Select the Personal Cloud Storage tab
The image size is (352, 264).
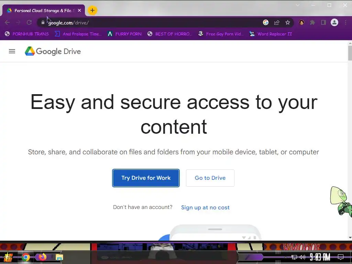click(x=44, y=10)
